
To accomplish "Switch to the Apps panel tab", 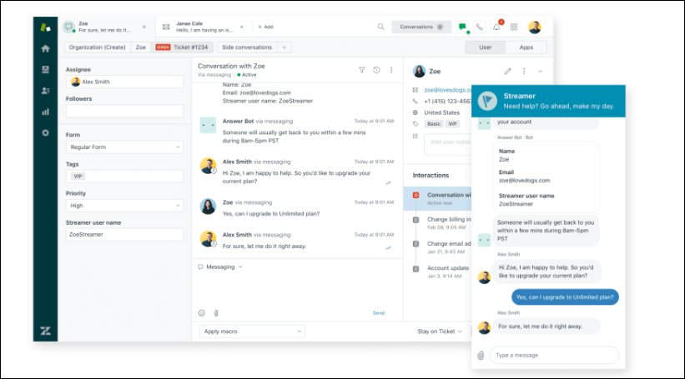I will (x=526, y=47).
